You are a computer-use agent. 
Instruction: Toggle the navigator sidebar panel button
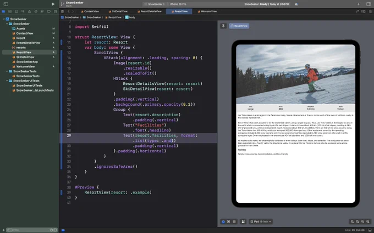(x=6, y=4)
